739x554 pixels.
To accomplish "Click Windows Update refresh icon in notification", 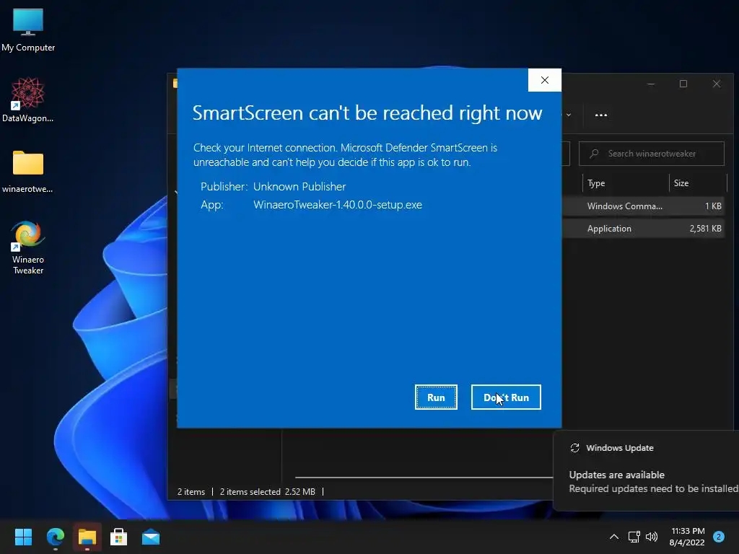I will 574,448.
